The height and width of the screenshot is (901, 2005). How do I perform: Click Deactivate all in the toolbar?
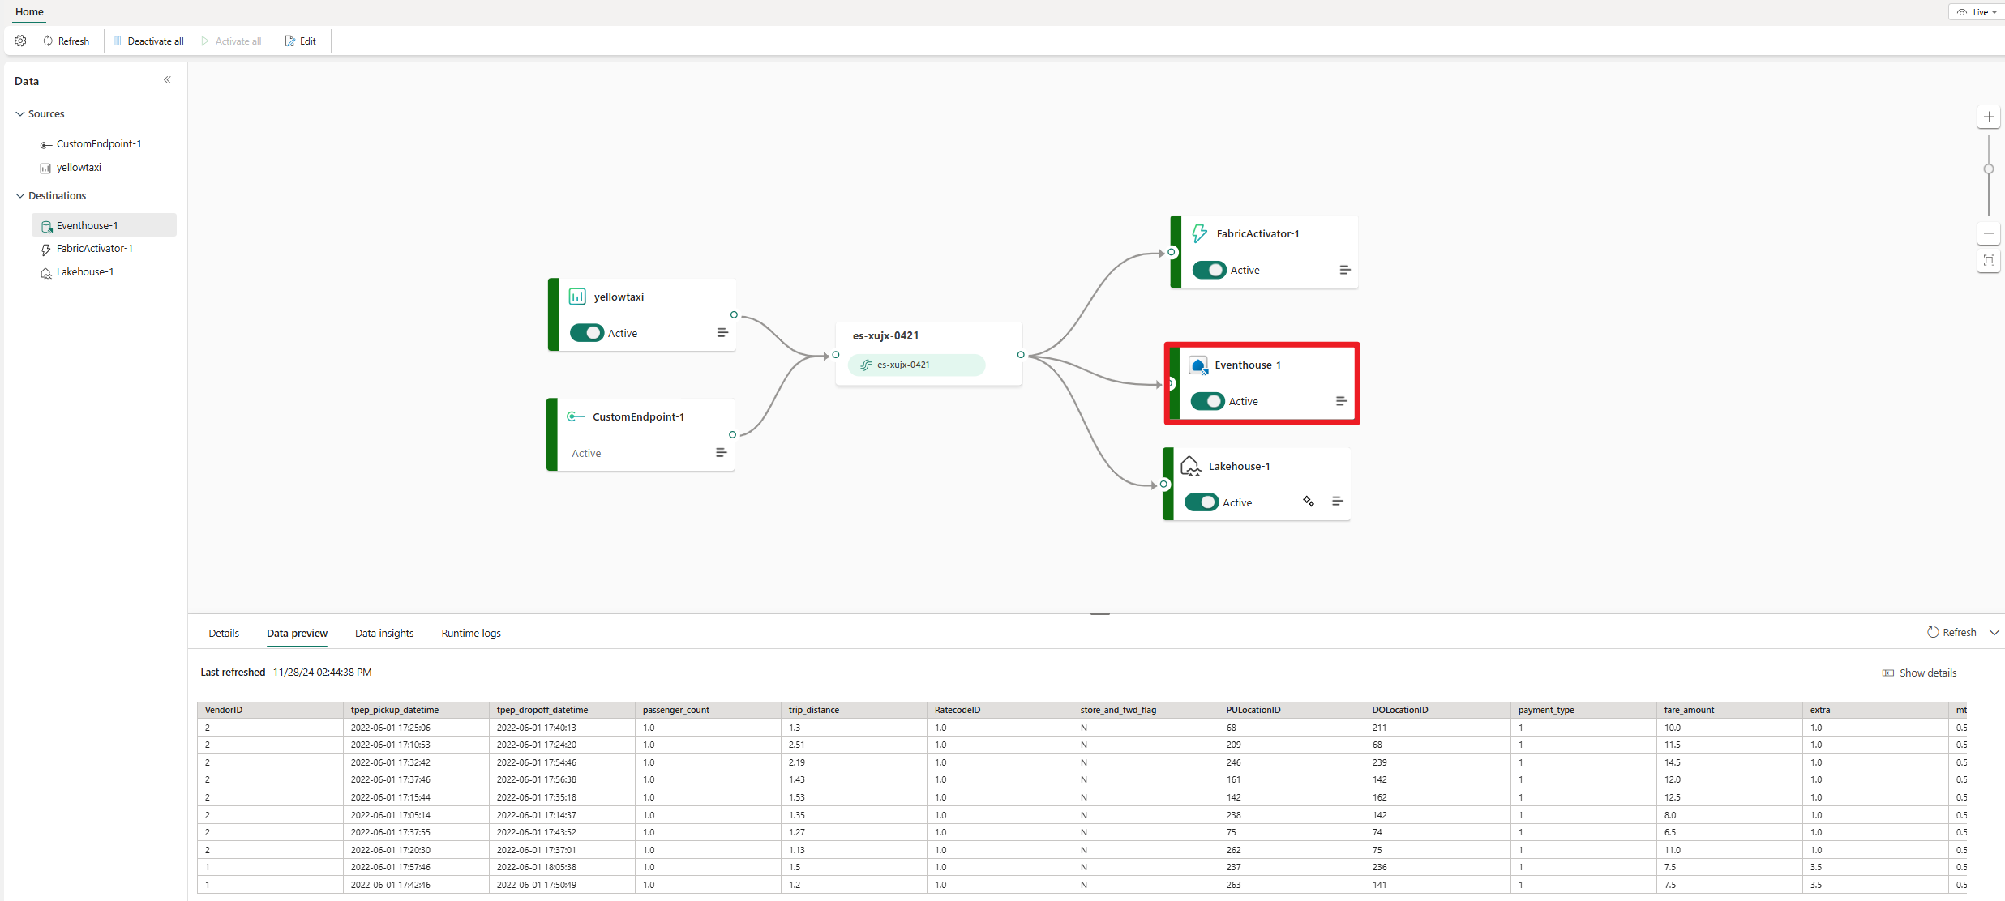[148, 41]
